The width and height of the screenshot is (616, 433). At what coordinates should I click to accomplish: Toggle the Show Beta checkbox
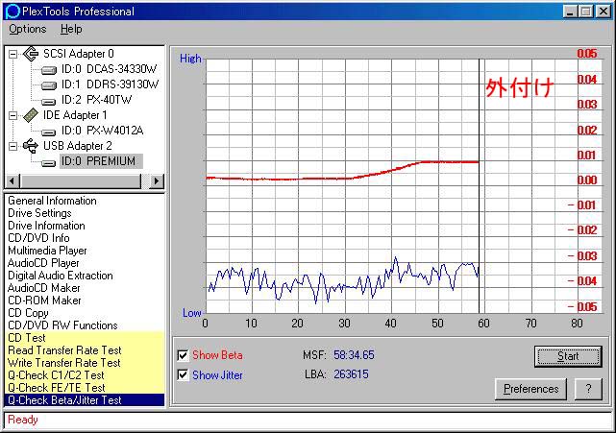tap(183, 355)
